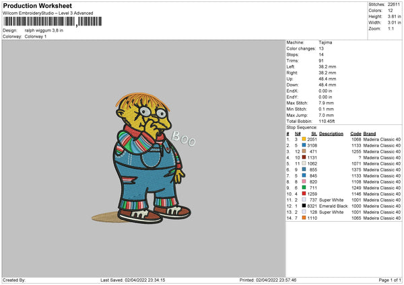This screenshot has height=285, width=404.
Task: Select thread code 1068
Action: click(x=356, y=139)
